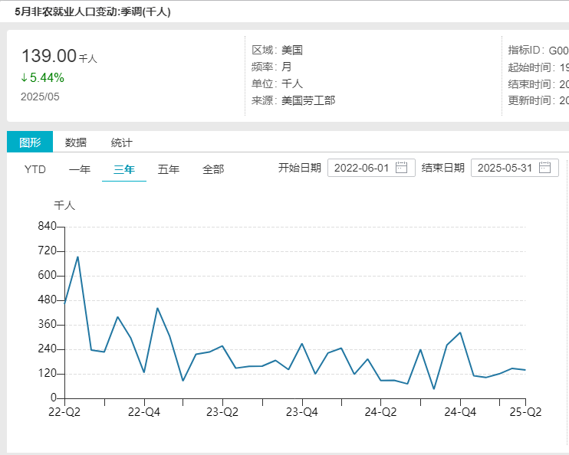The height and width of the screenshot is (455, 569).
Task: Open the end date calendar icon
Action: (544, 169)
